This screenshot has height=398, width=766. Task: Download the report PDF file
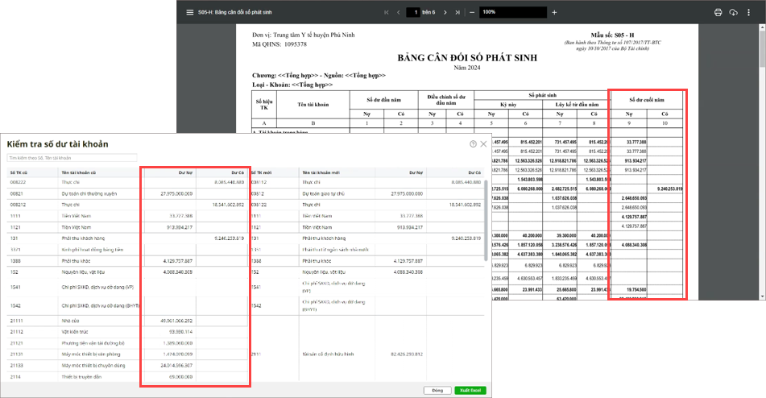pyautogui.click(x=733, y=12)
